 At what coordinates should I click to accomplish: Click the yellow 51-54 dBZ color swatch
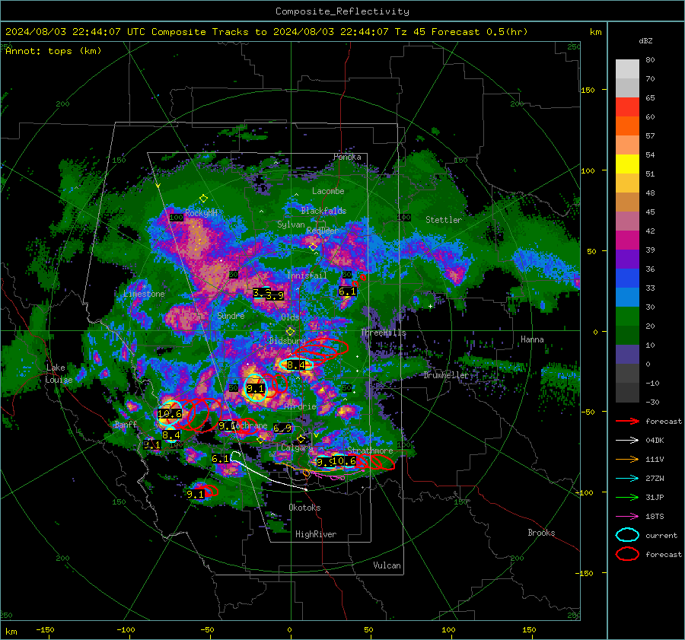click(x=627, y=164)
